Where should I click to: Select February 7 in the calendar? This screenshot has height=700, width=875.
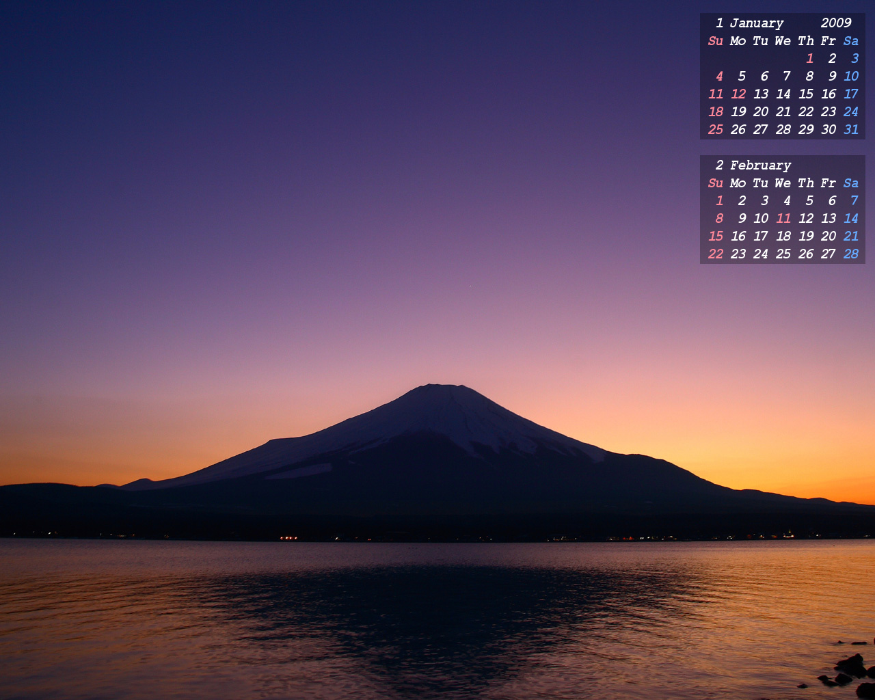tap(854, 201)
